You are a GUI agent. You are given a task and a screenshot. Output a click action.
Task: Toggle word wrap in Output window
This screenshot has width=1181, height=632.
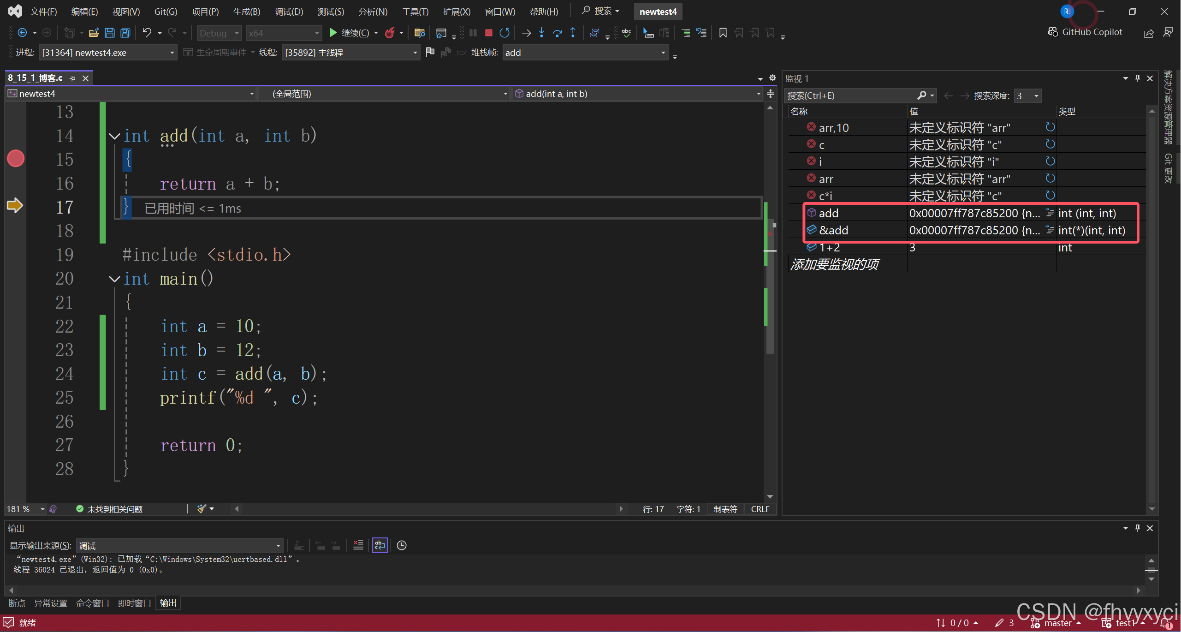click(x=380, y=545)
